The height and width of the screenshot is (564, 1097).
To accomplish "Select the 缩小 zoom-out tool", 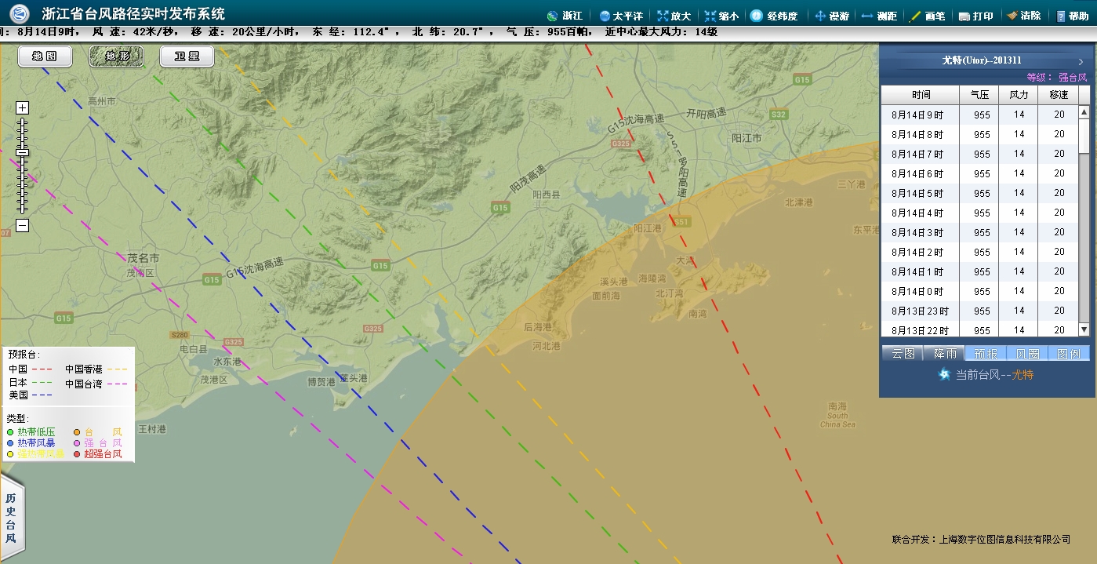I will (721, 16).
